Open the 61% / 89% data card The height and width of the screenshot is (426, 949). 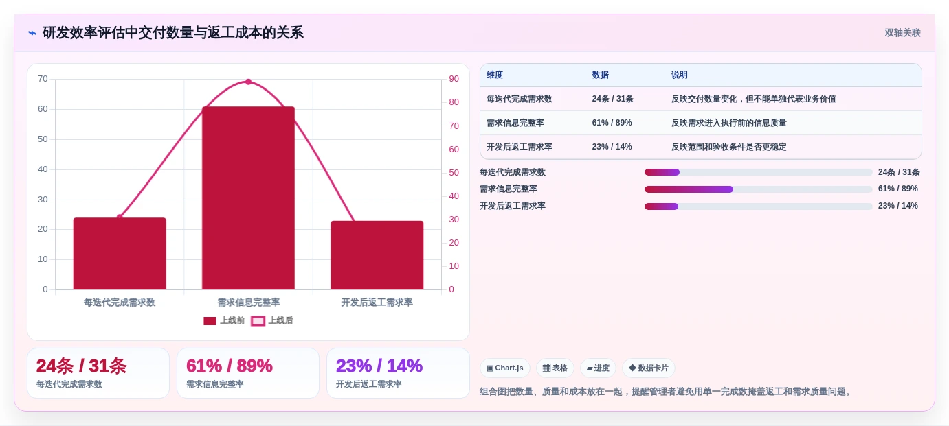(x=248, y=373)
